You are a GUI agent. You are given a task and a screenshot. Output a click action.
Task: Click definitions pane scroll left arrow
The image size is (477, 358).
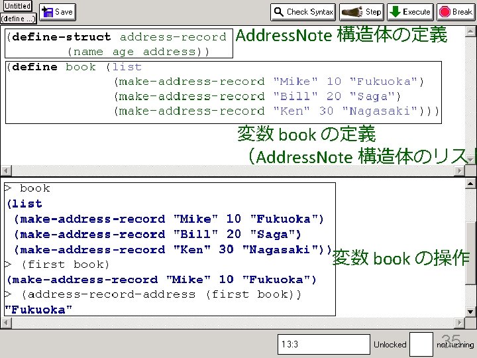pos(6,170)
